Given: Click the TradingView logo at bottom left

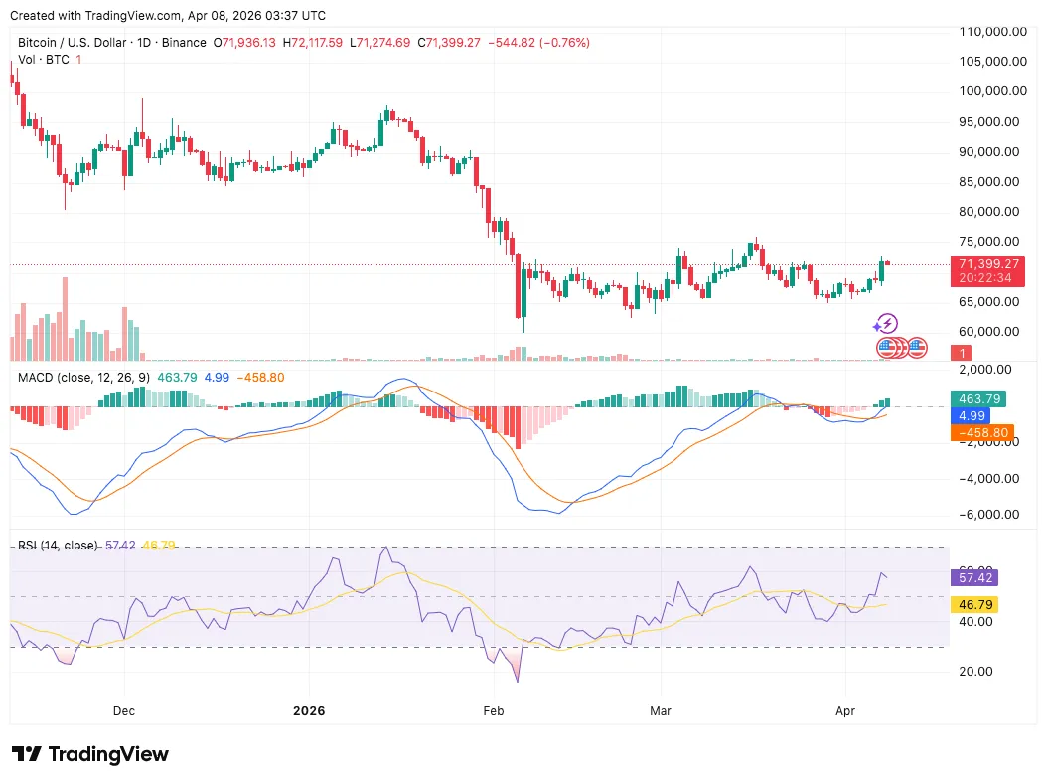Looking at the screenshot, I should coord(90,754).
